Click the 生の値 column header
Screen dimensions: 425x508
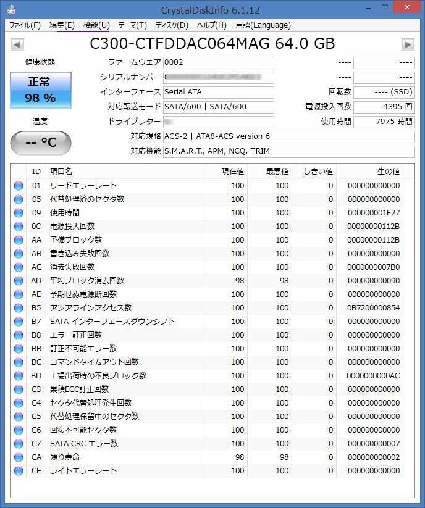370,172
